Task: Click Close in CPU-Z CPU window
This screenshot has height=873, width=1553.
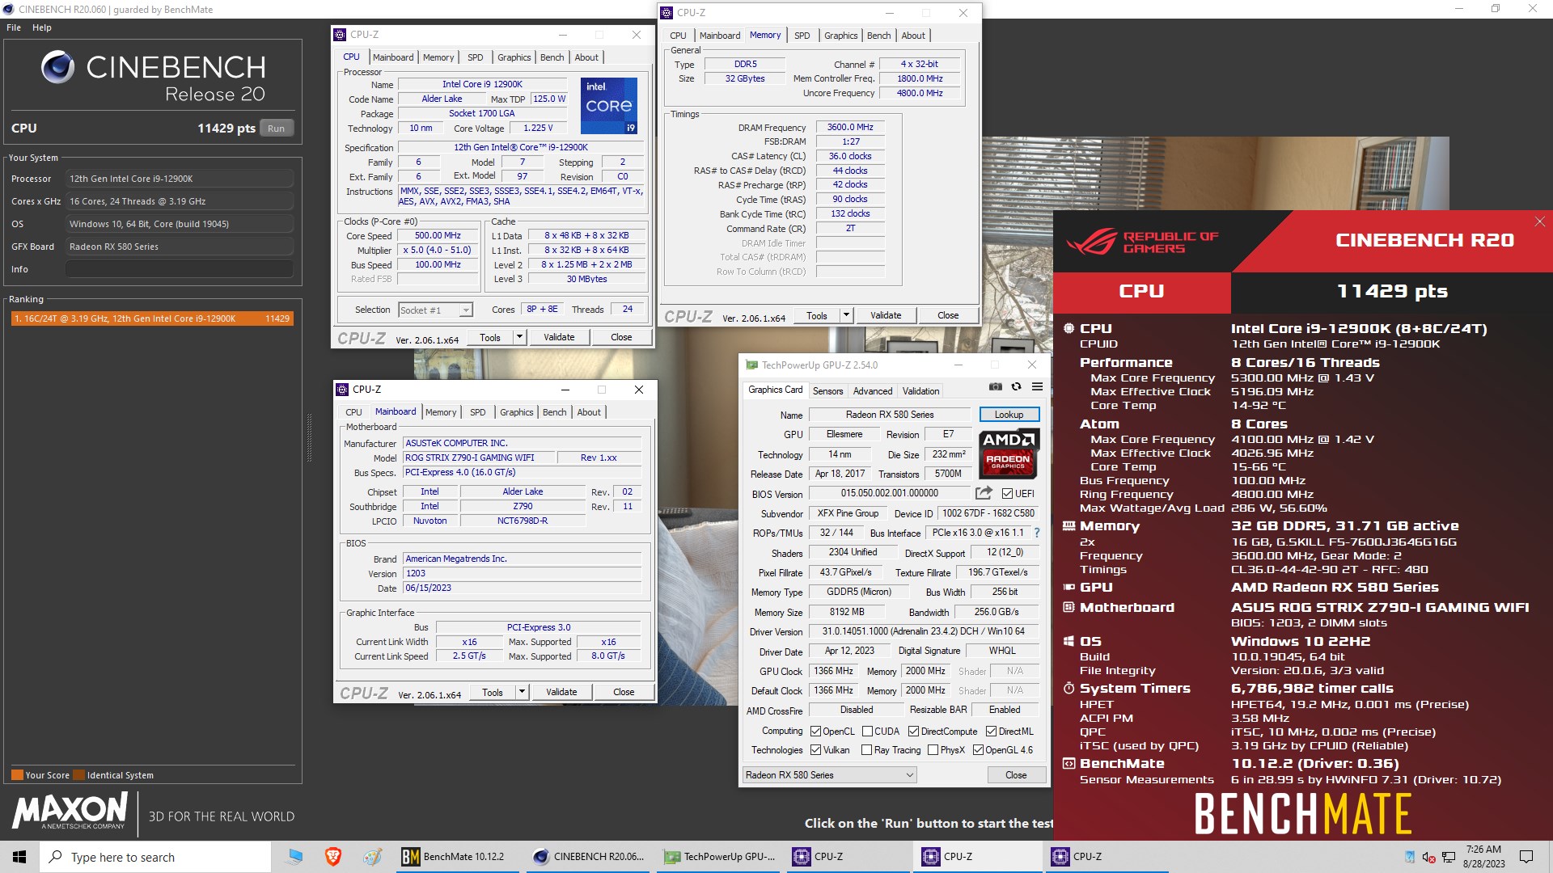Action: coord(621,337)
